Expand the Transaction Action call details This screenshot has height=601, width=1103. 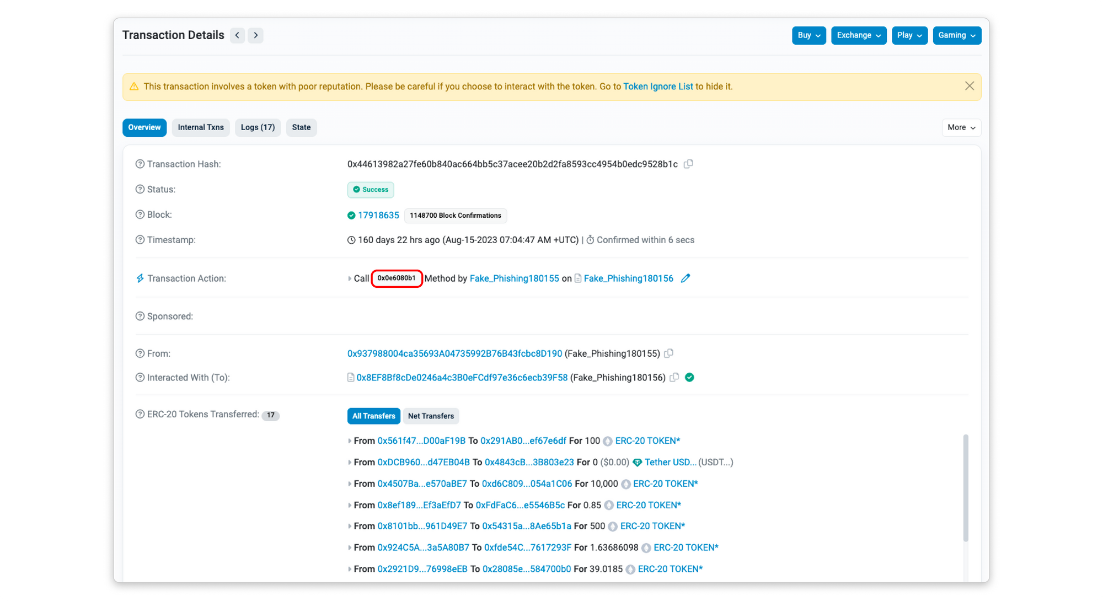(x=350, y=278)
